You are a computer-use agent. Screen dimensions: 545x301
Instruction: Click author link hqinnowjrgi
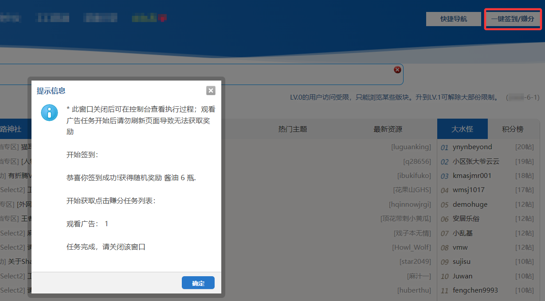(x=410, y=204)
